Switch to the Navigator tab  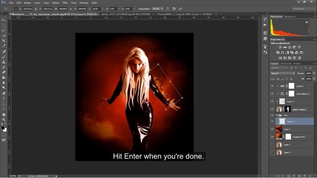point(290,16)
